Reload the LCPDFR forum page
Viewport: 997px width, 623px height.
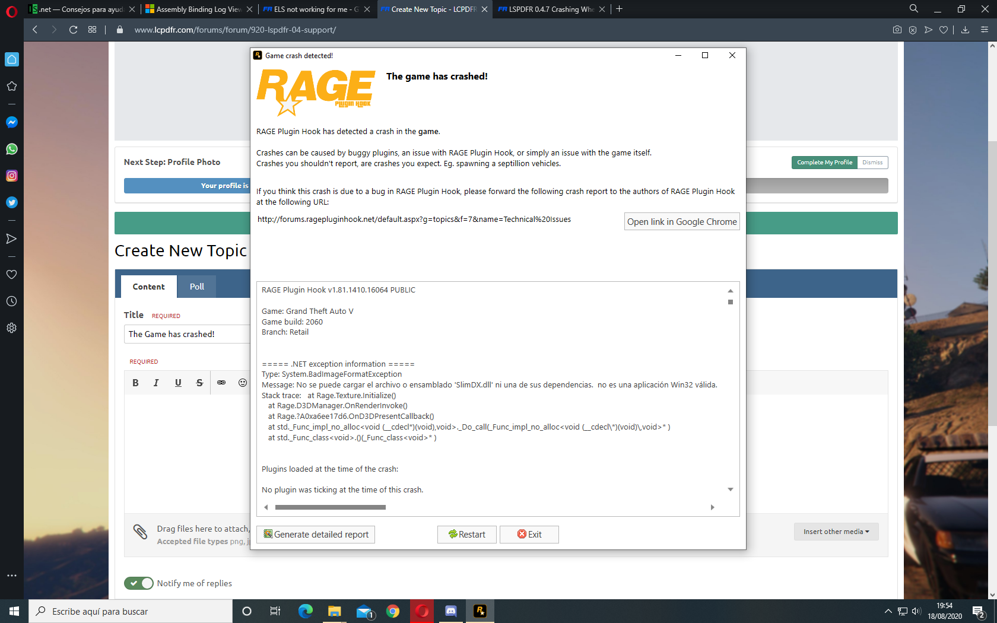(73, 30)
